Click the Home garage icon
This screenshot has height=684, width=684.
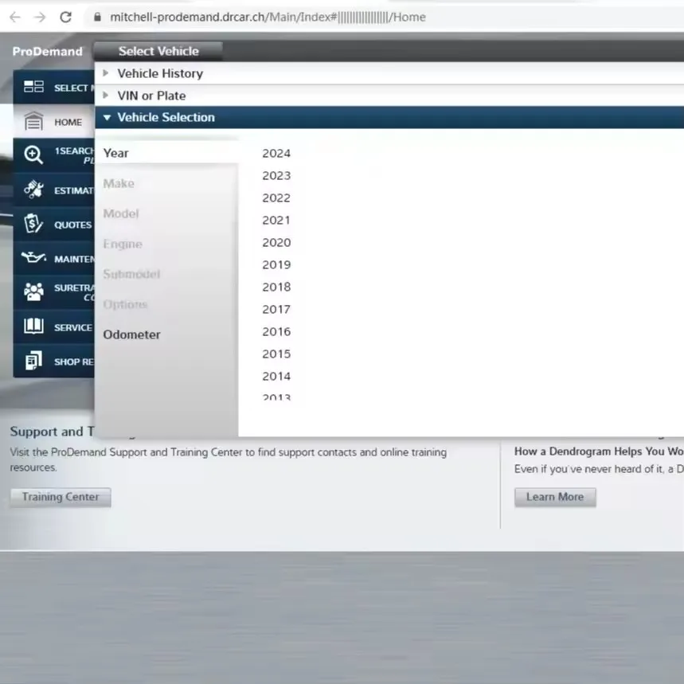33,121
